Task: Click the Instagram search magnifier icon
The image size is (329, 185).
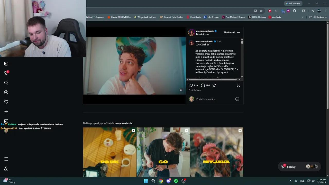Action: click(6, 83)
